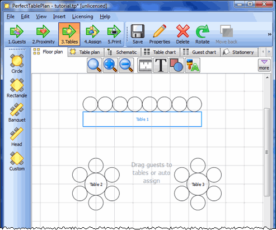This screenshot has height=230, width=276.
Task: Open the Licensing menu
Action: 82,17
